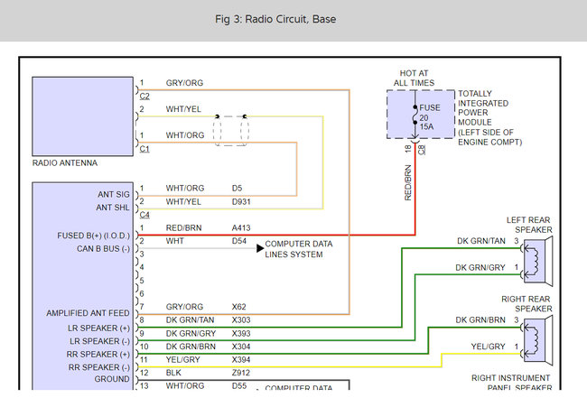The image size is (587, 407).
Task: Click circuit code 'X394'
Action: click(x=241, y=359)
